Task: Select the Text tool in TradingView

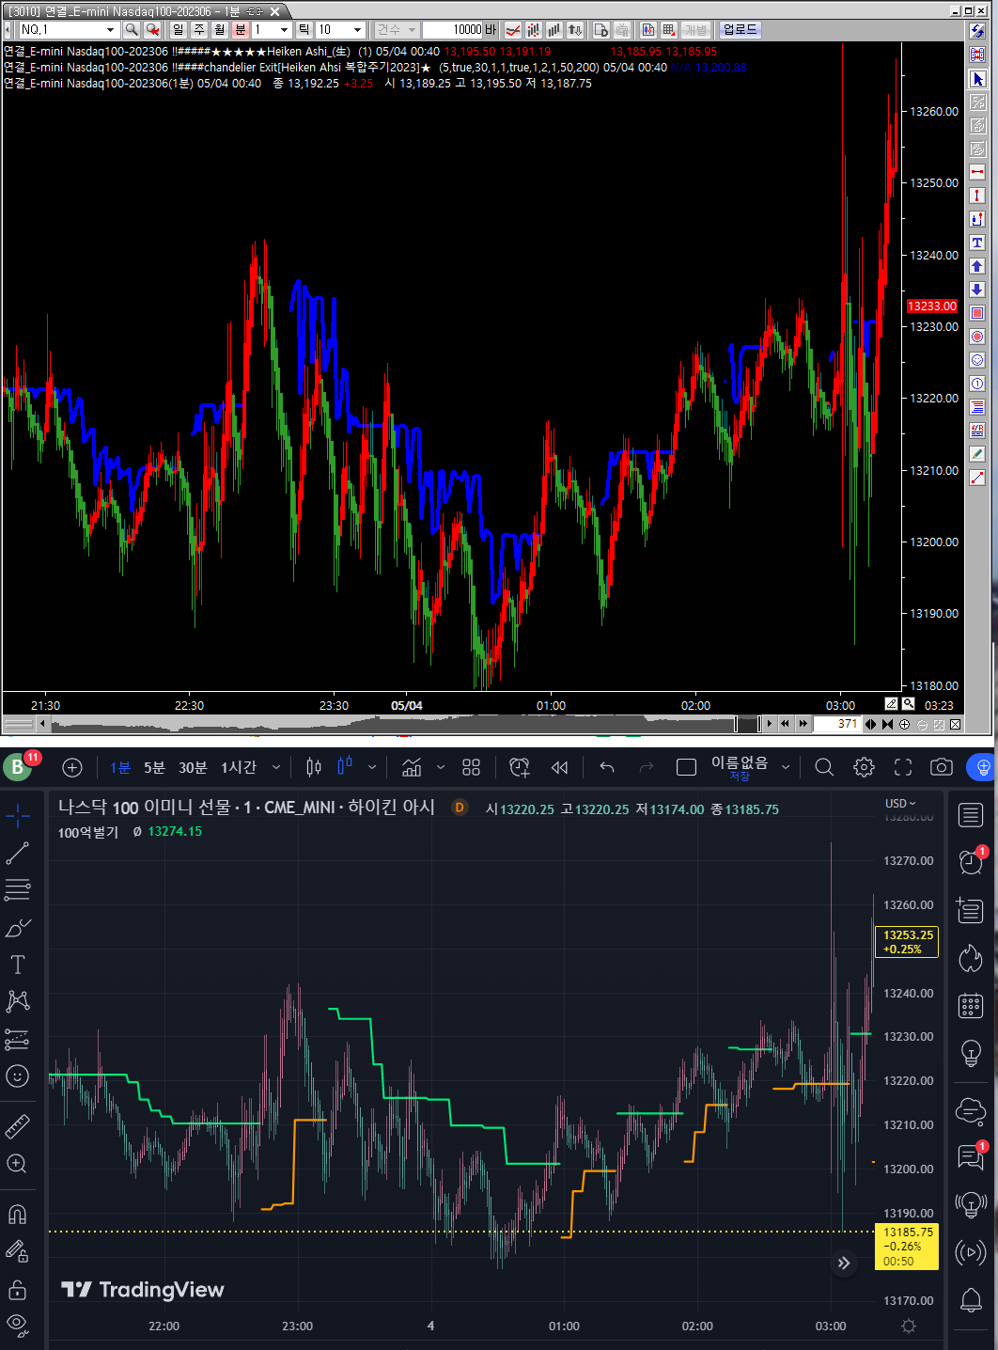Action: tap(18, 965)
